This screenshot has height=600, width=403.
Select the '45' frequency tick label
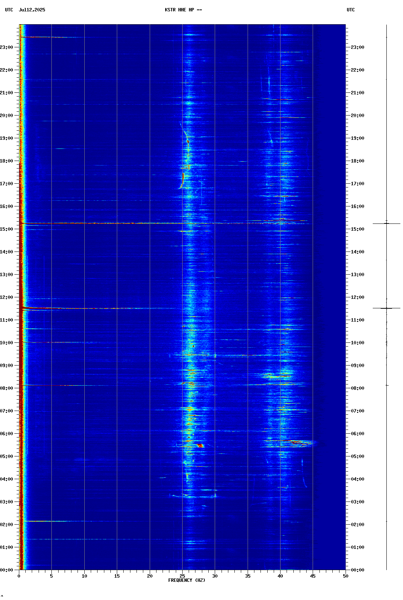coord(313,576)
